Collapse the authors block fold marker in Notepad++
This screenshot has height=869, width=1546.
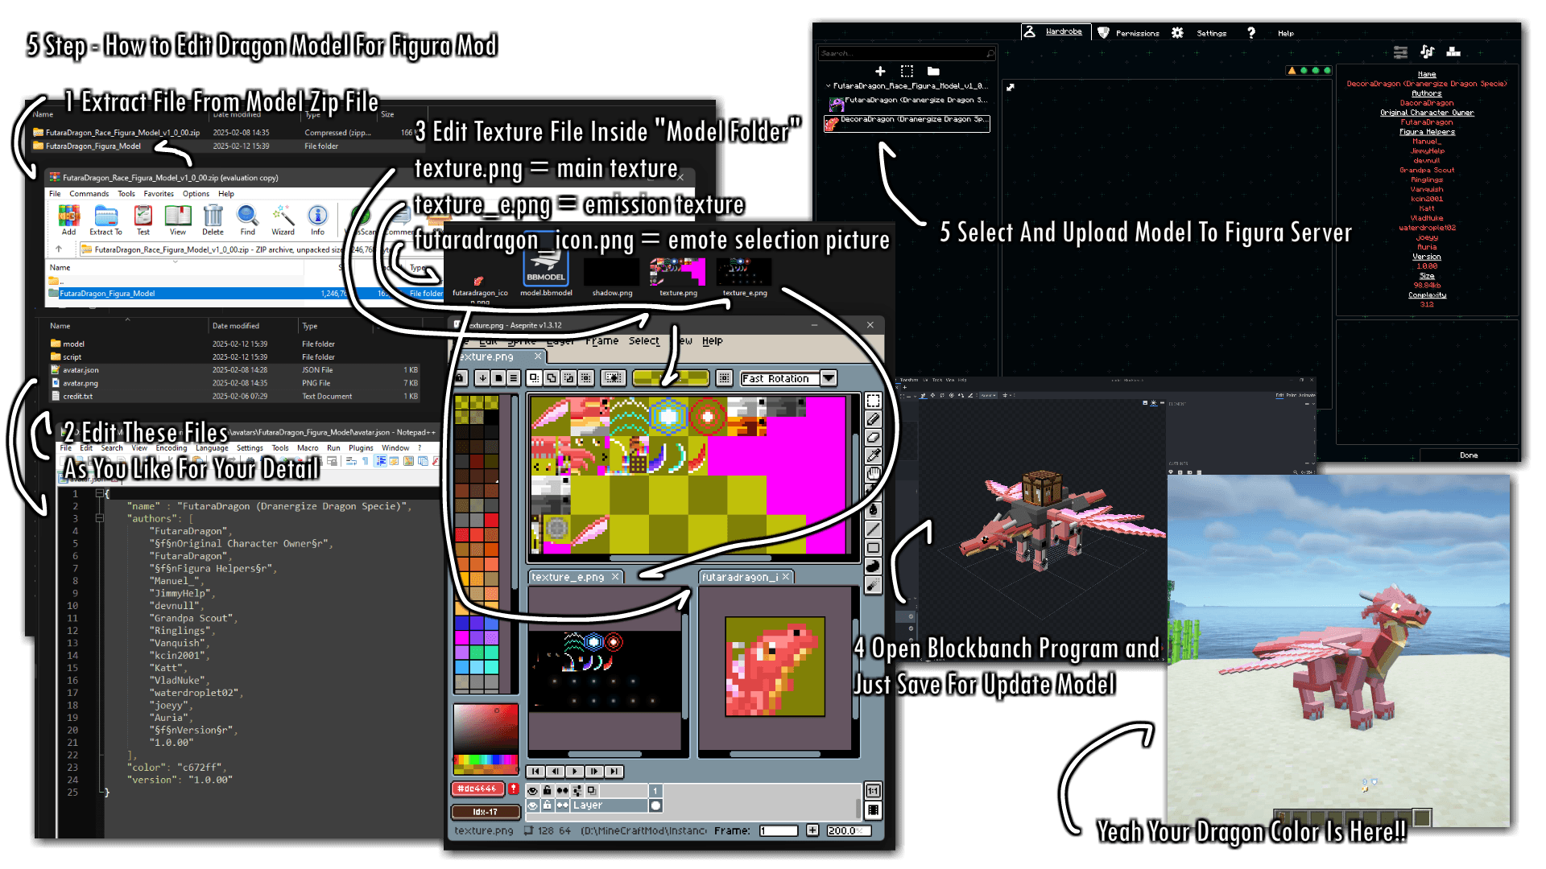pos(100,519)
